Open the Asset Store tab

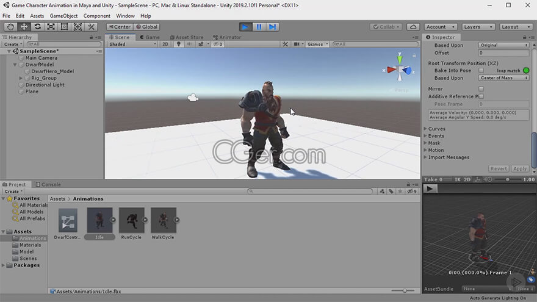(x=187, y=37)
